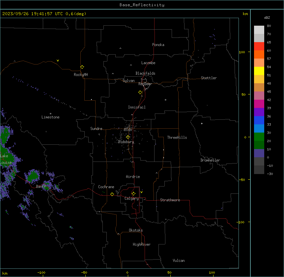Select the royal blue swatch near 36 dBZ

[x=259, y=120]
